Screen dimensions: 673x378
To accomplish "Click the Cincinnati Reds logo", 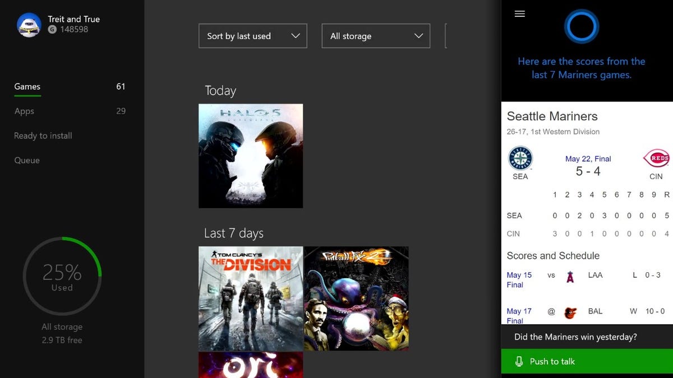I will 656,158.
